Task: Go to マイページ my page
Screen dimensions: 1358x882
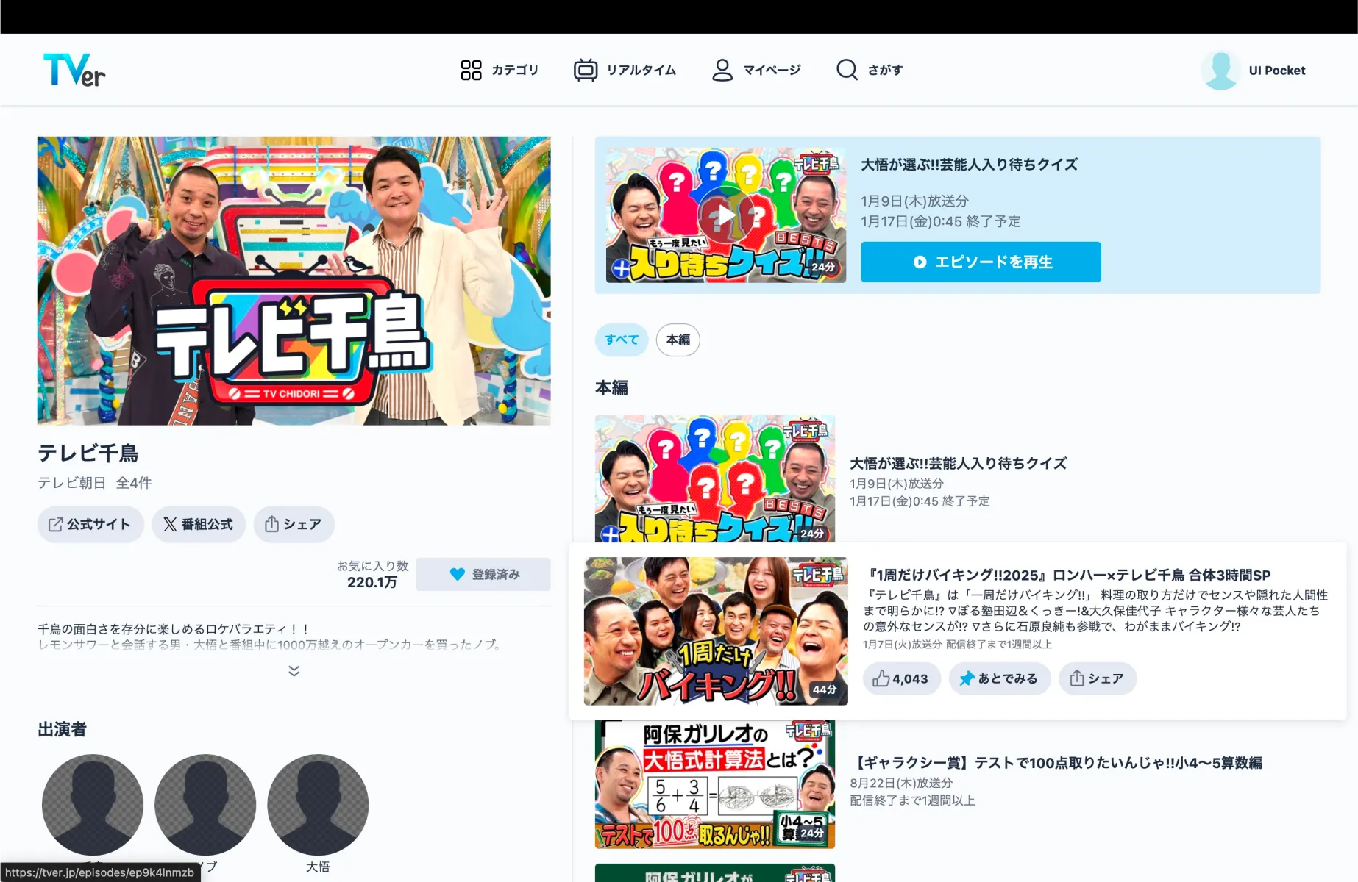Action: [x=756, y=70]
